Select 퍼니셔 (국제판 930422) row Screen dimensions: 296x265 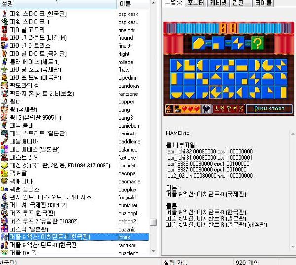pyautogui.click(x=75, y=205)
